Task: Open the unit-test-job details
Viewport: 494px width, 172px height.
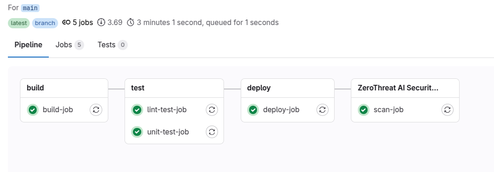Action: click(x=168, y=132)
